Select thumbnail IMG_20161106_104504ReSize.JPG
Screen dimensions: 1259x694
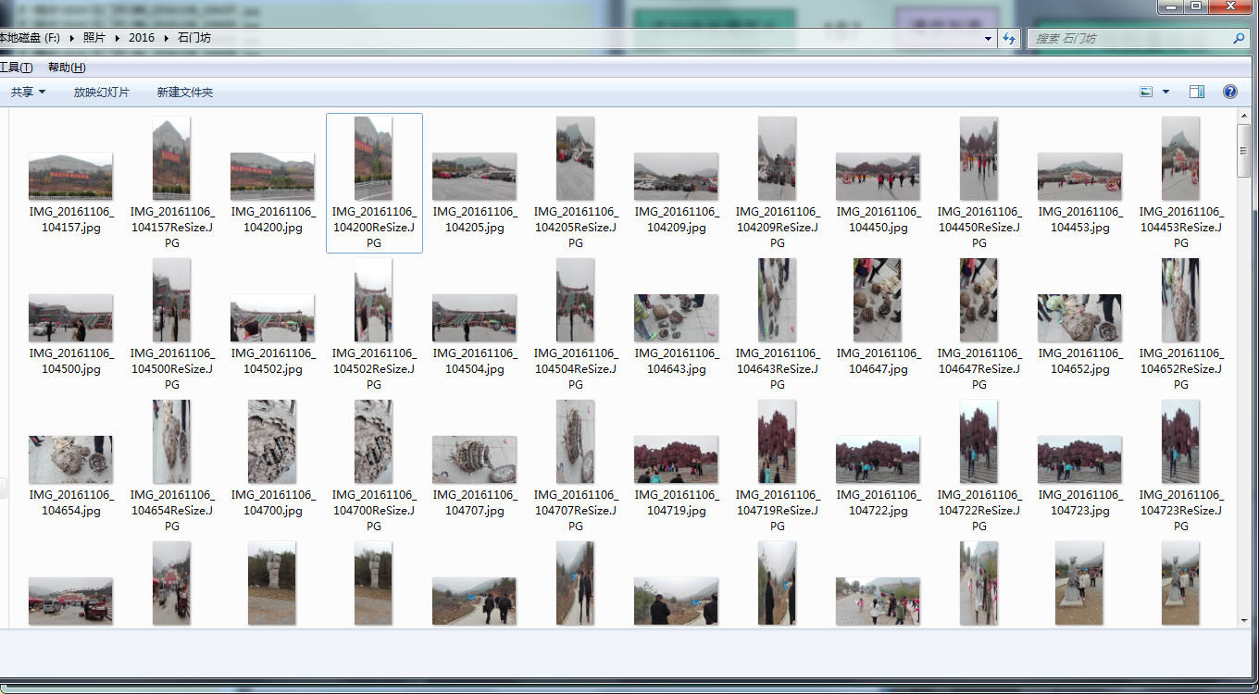coord(575,300)
